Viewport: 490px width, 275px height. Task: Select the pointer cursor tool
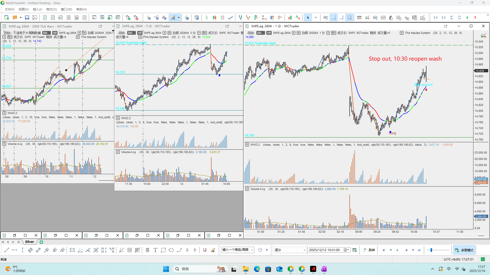coord(308,18)
